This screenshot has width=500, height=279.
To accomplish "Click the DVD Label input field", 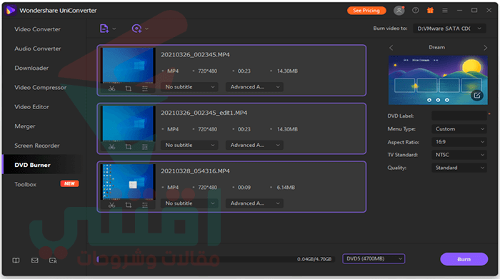I will (x=459, y=116).
